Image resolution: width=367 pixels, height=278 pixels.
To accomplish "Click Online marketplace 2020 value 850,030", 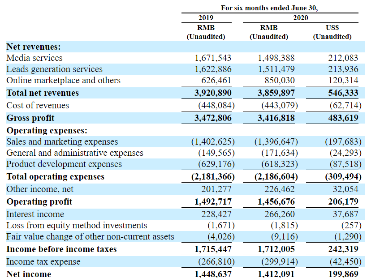I will (x=280, y=81).
